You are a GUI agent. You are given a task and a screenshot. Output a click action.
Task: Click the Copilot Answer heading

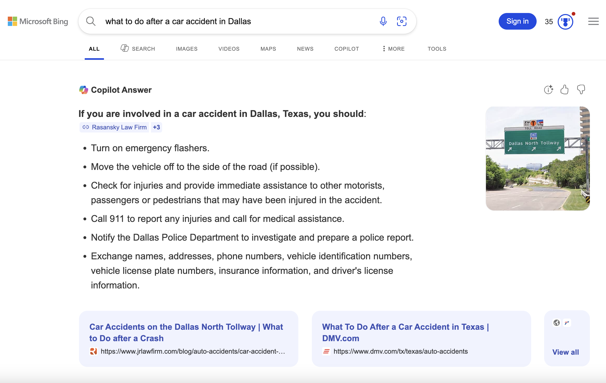(x=121, y=90)
